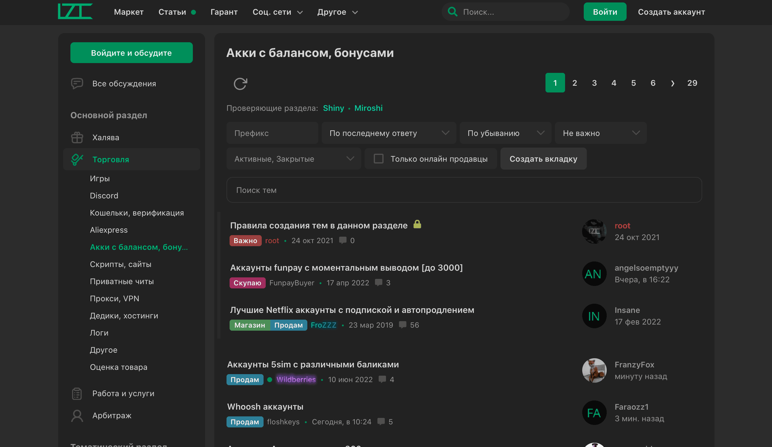772x447 pixels.
Task: Click the Работа и услуги clipboard icon
Action: point(77,393)
